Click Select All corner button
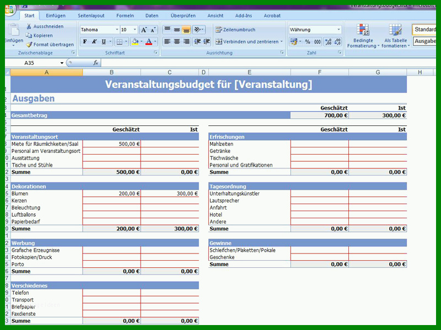The width and height of the screenshot is (441, 330). (8, 73)
